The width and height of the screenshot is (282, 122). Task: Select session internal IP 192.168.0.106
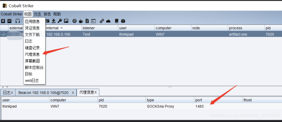click(58, 34)
